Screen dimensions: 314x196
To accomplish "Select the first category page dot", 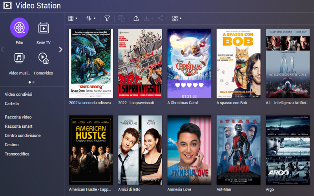I will click(x=30, y=82).
